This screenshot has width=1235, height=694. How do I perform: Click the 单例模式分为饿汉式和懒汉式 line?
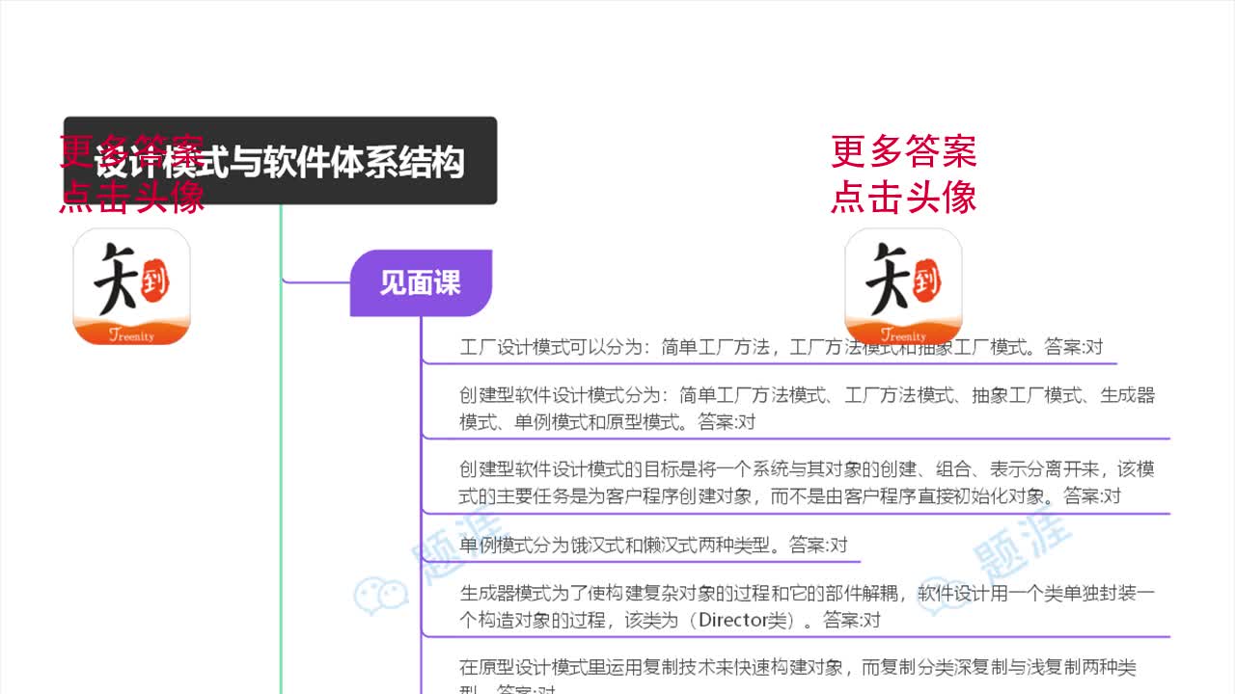coord(653,545)
